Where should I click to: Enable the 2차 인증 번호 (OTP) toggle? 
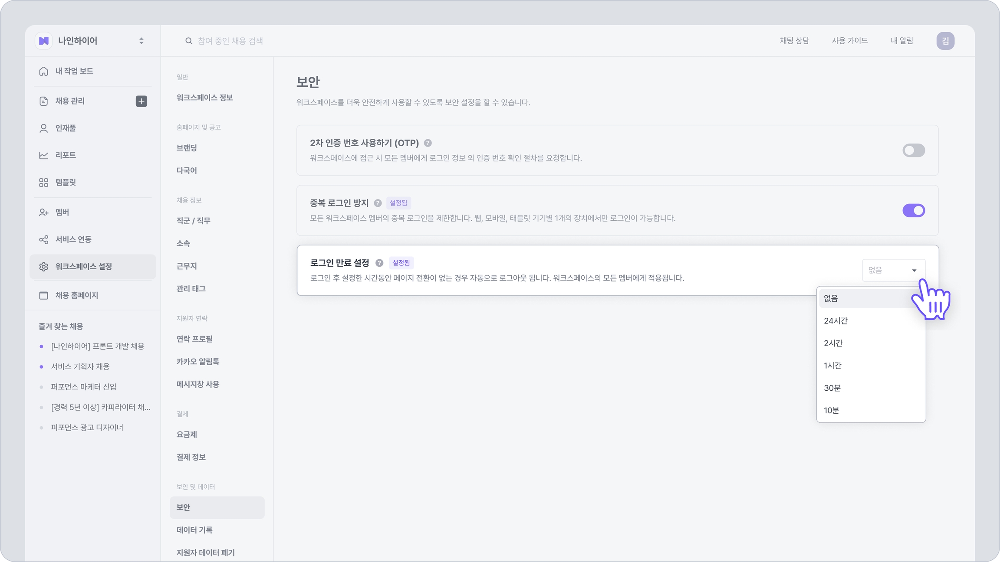(913, 150)
